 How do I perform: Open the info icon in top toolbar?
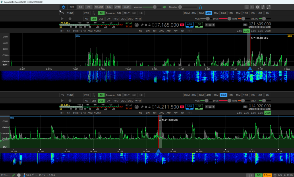[x=263, y=7]
